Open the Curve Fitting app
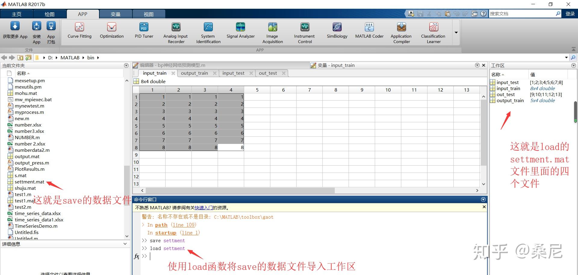Image resolution: width=578 pixels, height=275 pixels. point(79,31)
